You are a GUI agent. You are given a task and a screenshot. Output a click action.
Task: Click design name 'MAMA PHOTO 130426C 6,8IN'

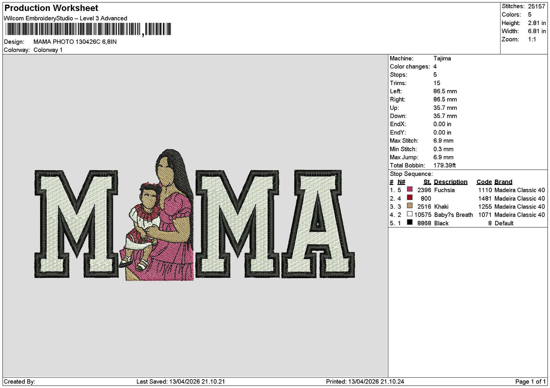[75, 42]
